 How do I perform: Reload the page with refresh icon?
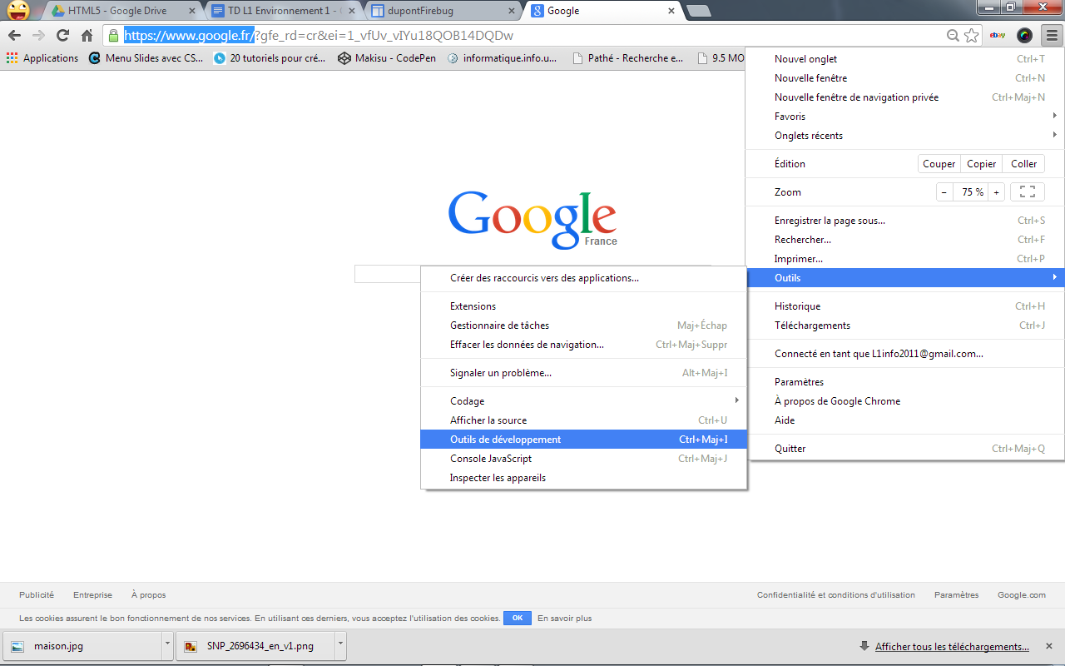[62, 36]
